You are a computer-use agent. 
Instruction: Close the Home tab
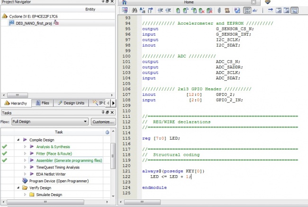pos(254,2)
